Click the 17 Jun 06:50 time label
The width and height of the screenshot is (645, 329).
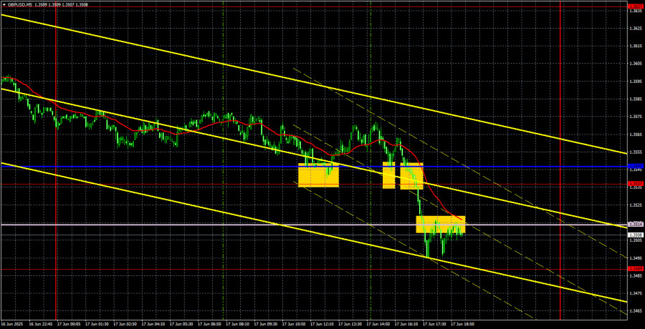(209, 324)
